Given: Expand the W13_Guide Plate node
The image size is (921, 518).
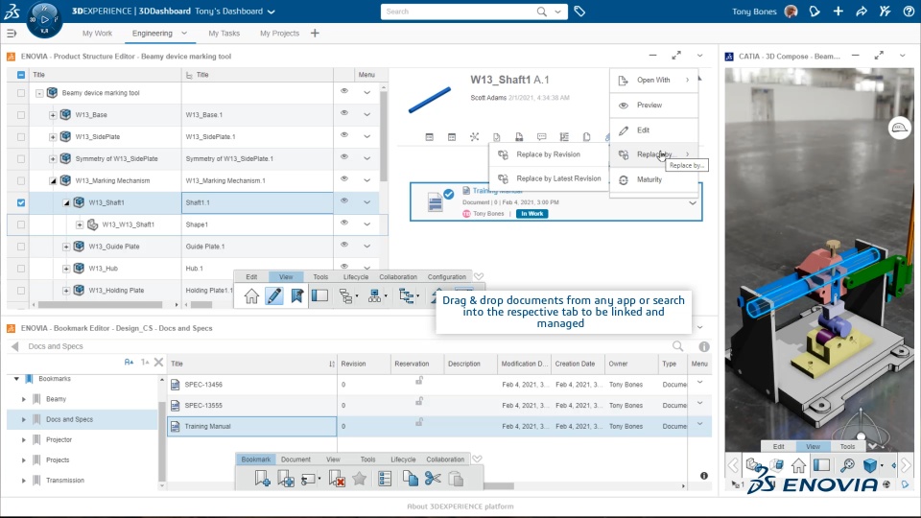Looking at the screenshot, I should 66,247.
